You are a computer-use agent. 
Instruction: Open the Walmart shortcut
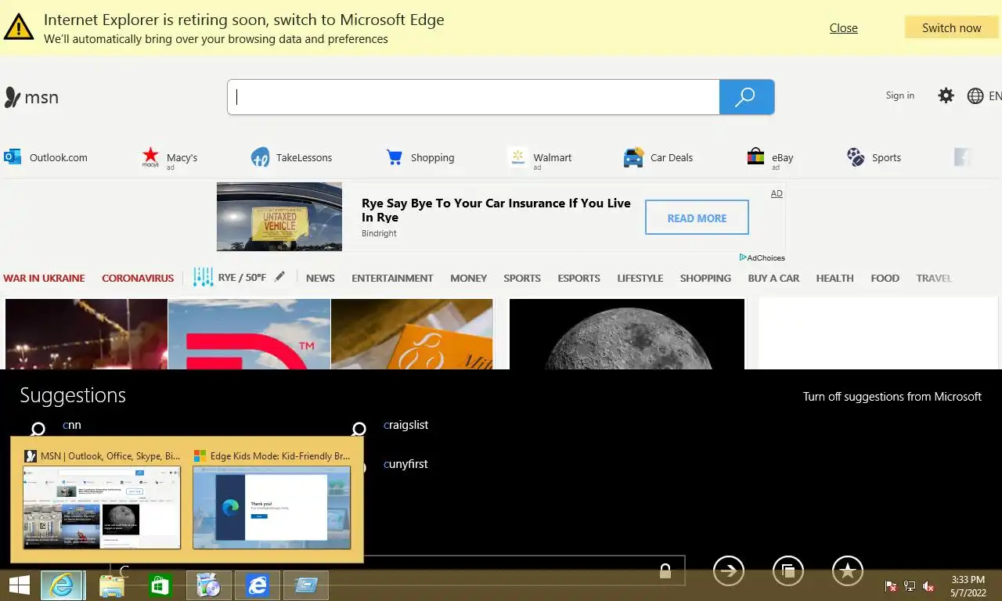point(539,157)
